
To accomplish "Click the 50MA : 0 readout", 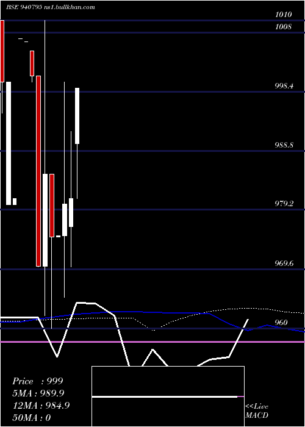I will [x=32, y=418].
